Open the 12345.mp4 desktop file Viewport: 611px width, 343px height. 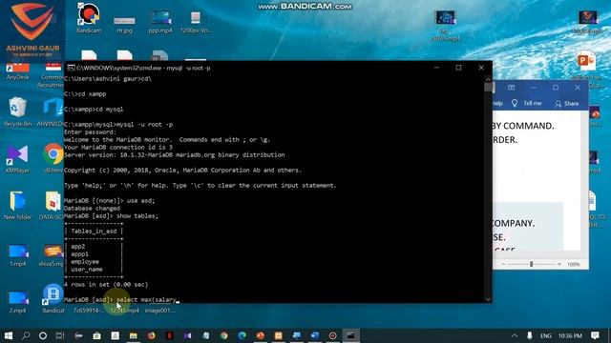click(125, 311)
